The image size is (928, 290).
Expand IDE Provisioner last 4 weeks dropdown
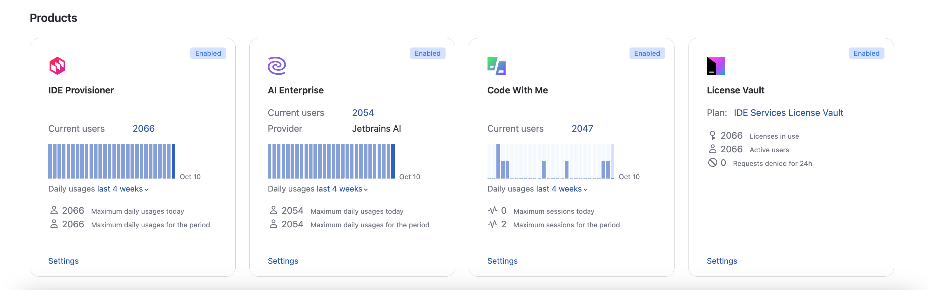(123, 189)
